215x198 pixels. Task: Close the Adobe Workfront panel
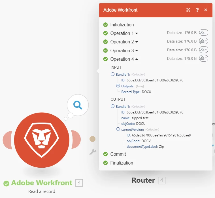coord(206,10)
